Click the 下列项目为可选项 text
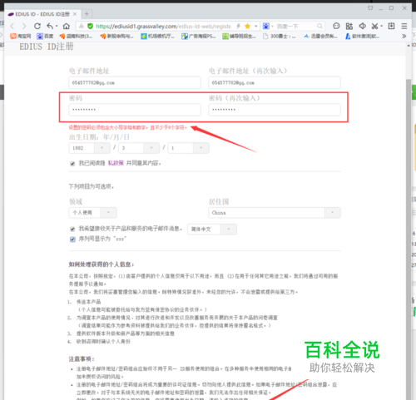 point(92,186)
